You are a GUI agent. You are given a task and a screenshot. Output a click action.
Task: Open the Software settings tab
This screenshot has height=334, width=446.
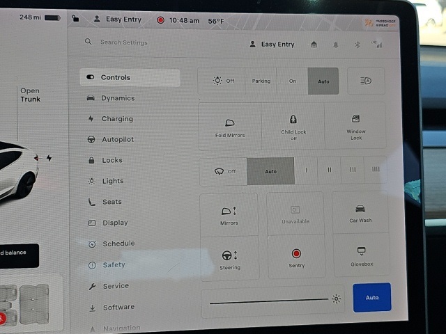111,308
